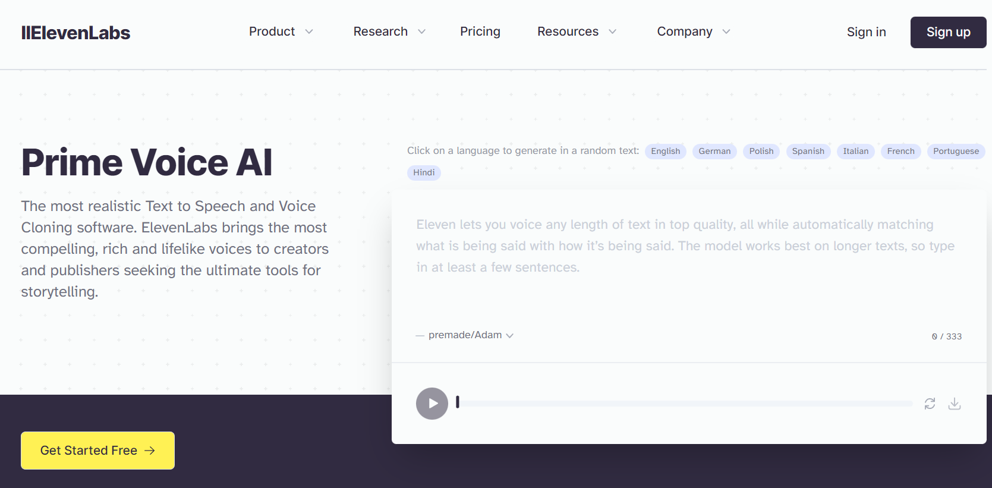Play the generated audio sample
This screenshot has height=488, width=992.
432,404
